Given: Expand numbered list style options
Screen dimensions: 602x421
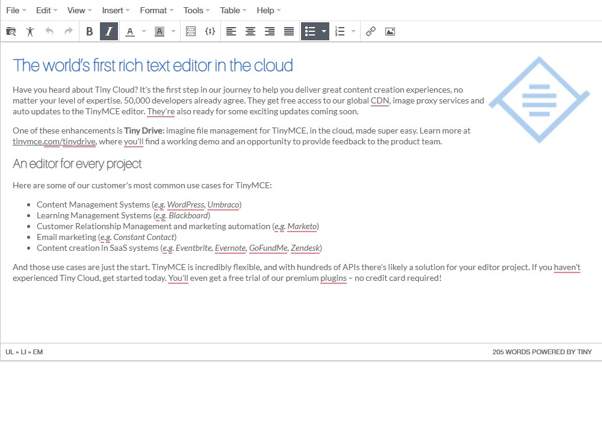Looking at the screenshot, I should [353, 31].
